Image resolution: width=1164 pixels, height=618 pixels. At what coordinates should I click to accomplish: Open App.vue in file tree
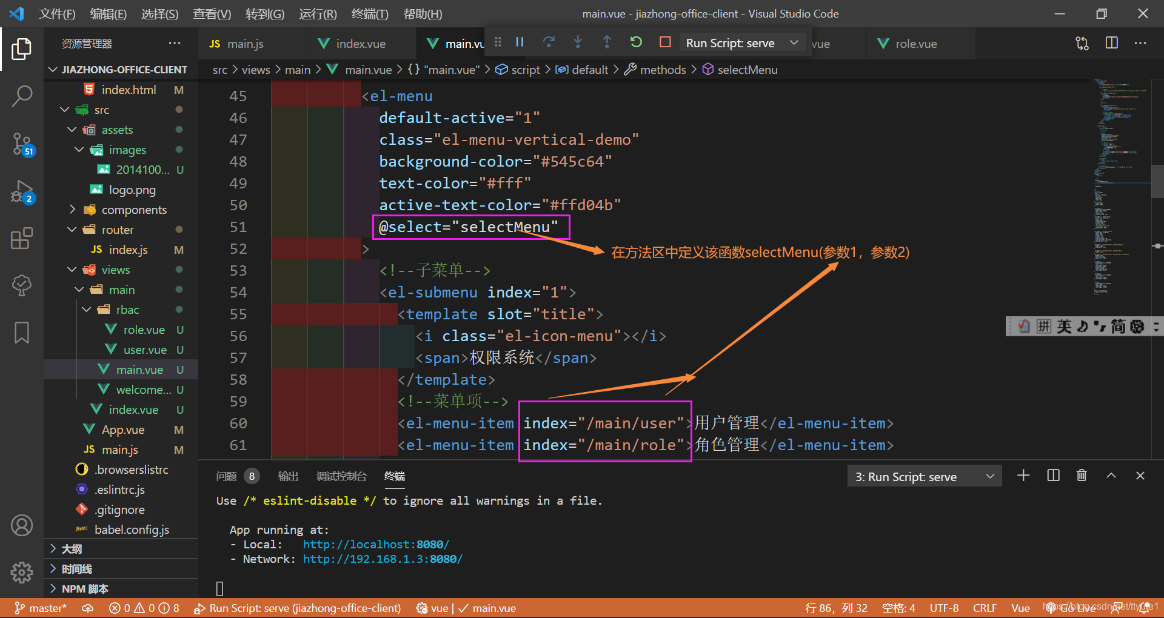[x=123, y=430]
